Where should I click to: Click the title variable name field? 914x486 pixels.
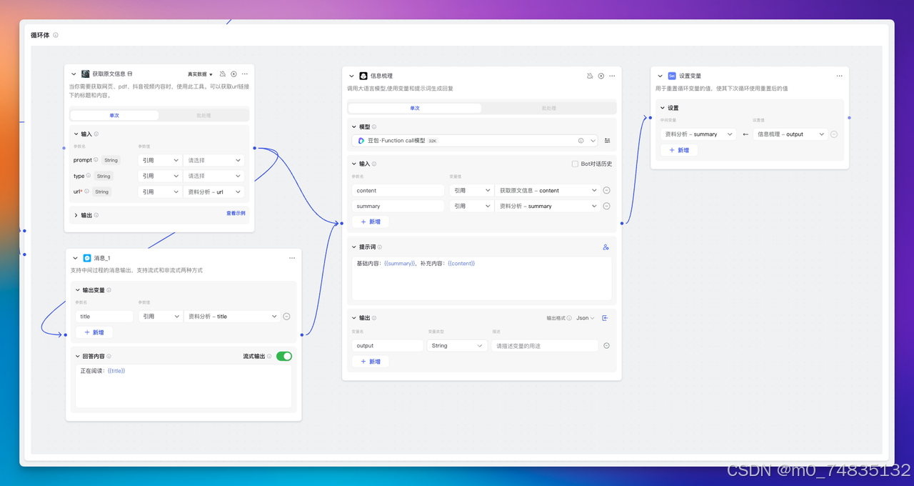[105, 317]
